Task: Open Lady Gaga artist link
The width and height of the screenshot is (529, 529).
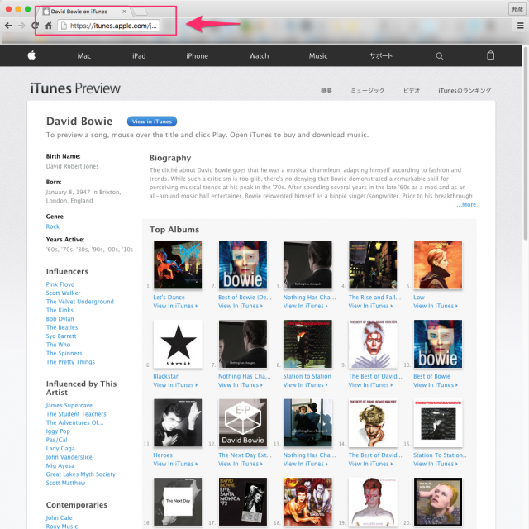Action: [60, 448]
